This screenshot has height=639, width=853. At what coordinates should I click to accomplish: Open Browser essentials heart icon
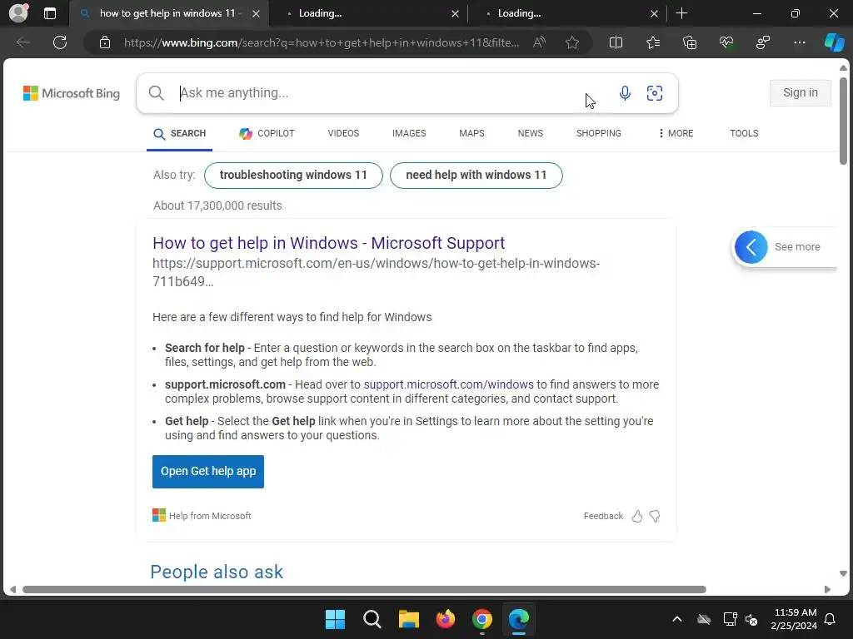pyautogui.click(x=726, y=42)
